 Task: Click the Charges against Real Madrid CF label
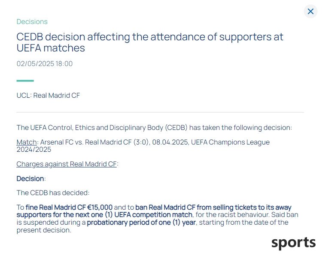pos(67,164)
